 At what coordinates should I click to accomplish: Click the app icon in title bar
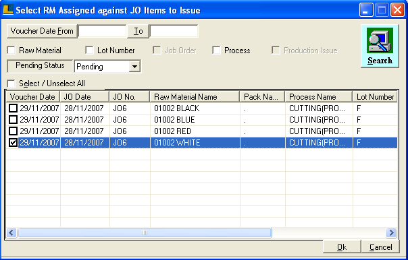point(8,10)
